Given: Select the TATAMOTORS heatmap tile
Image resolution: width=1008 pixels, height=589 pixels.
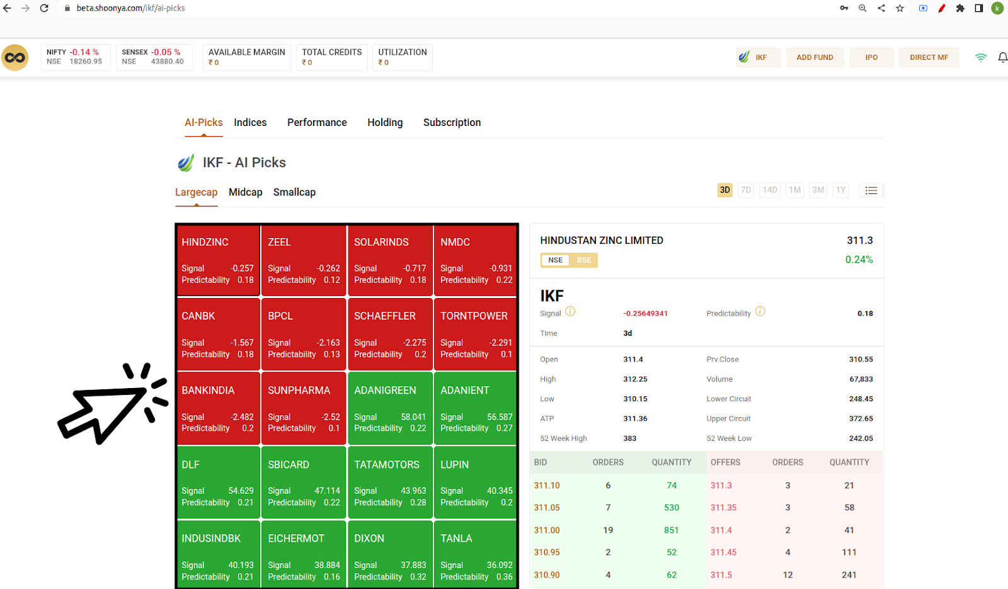Looking at the screenshot, I should (x=390, y=483).
